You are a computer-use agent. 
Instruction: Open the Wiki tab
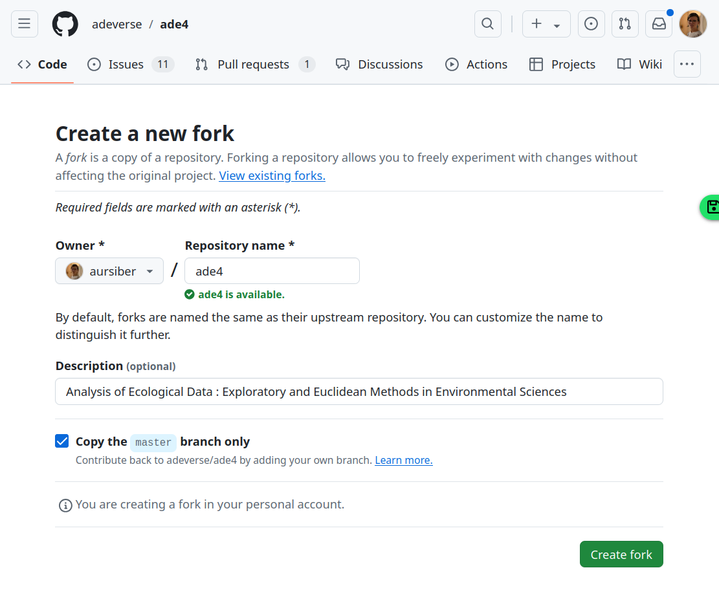tap(639, 64)
